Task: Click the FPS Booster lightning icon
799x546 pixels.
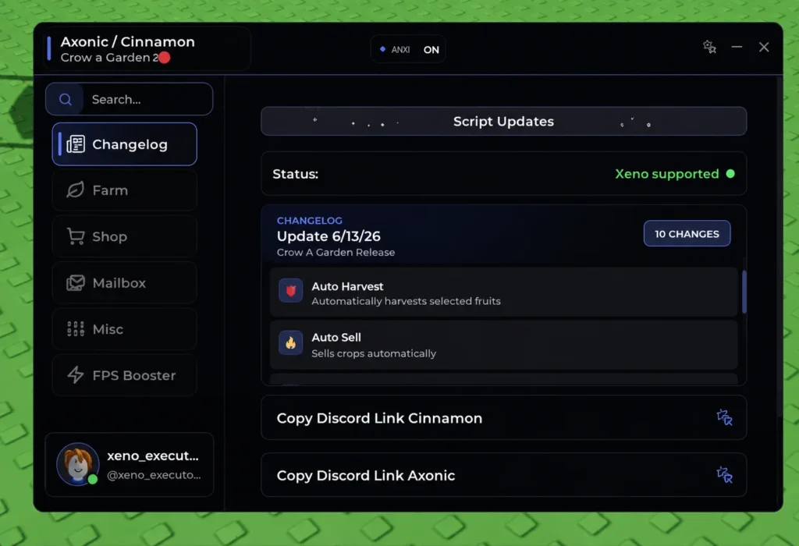Action: pyautogui.click(x=76, y=375)
